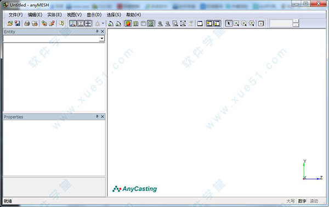The height and width of the screenshot is (207, 329).
Task: Minimize the anyMESH window
Action: 296,4
